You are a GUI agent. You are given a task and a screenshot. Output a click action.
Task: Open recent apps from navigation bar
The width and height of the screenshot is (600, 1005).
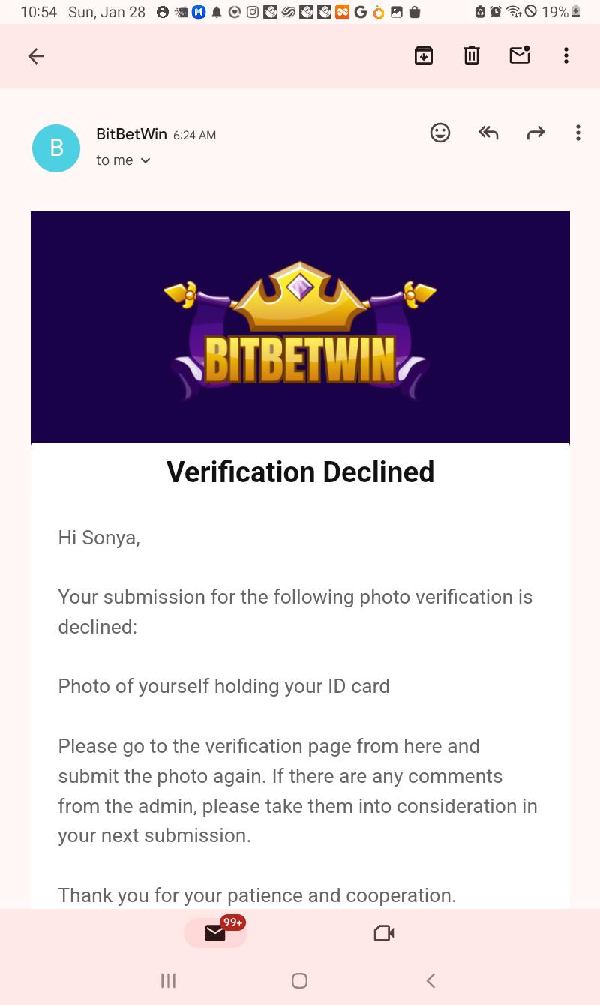point(168,980)
